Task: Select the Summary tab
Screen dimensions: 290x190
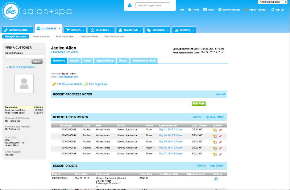Action: pyautogui.click(x=59, y=61)
